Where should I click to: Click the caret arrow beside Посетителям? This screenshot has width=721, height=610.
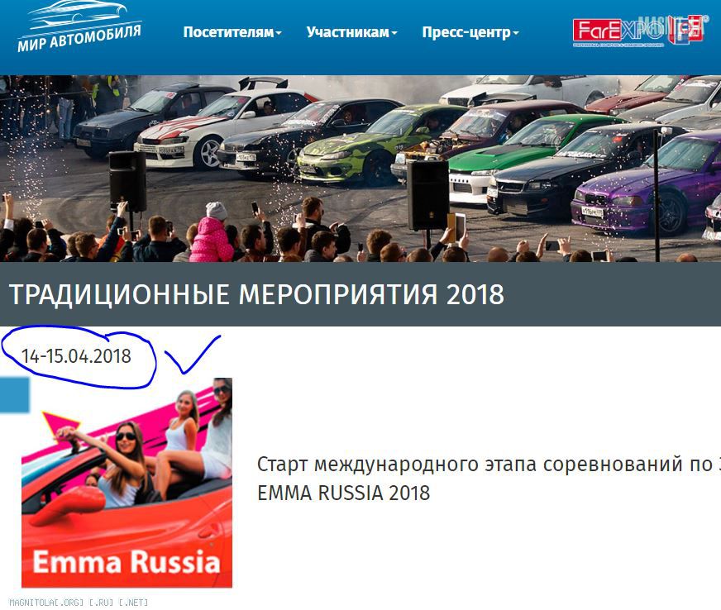[x=278, y=33]
